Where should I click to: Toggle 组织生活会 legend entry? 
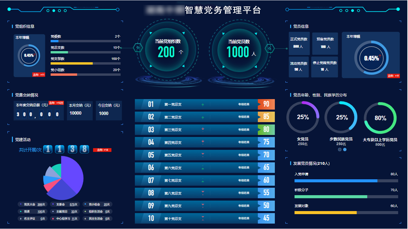(x=98, y=212)
